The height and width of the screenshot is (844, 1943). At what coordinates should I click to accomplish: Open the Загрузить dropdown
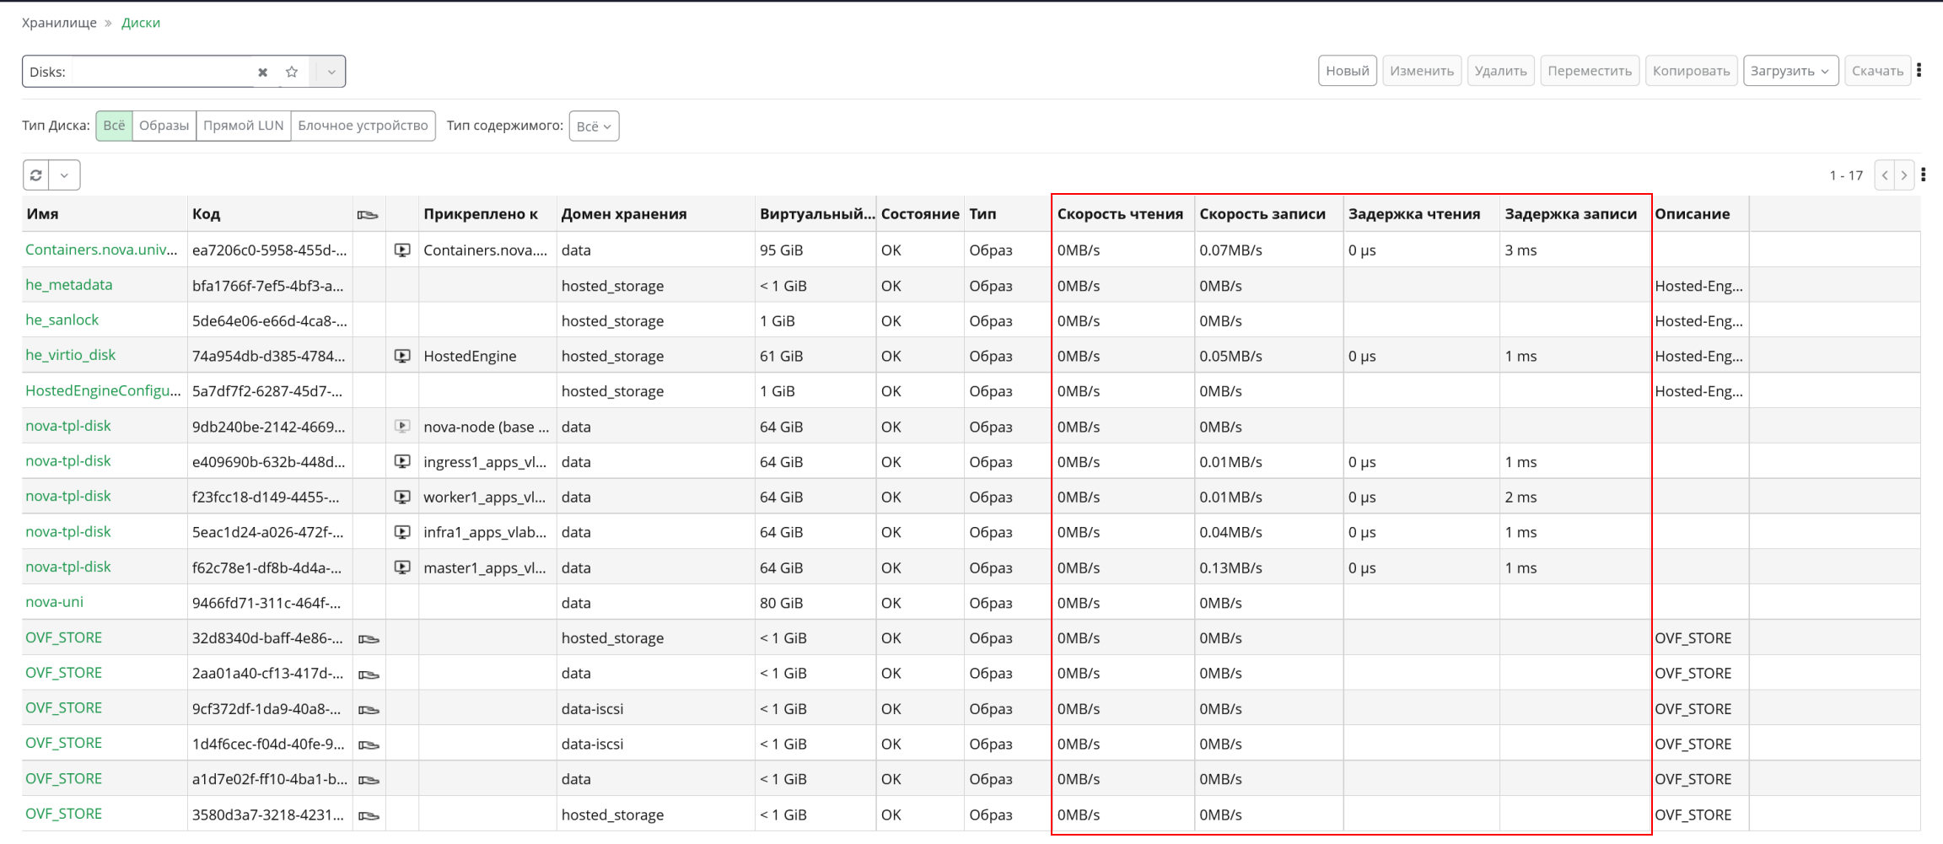pos(1790,71)
